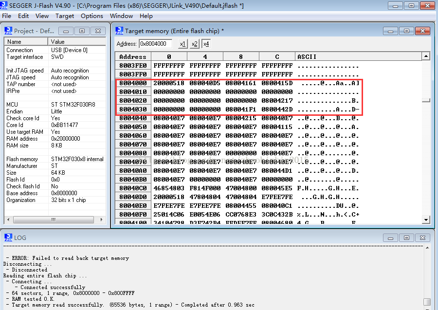Click memory cell 08004217
Image resolution: width=438 pixels, height=310 pixels.
(277, 100)
